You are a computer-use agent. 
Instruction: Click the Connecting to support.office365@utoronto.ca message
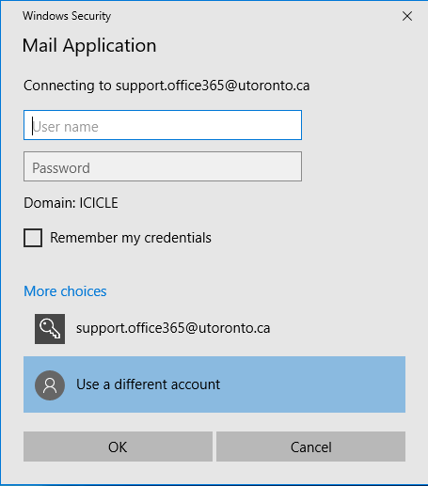166,86
